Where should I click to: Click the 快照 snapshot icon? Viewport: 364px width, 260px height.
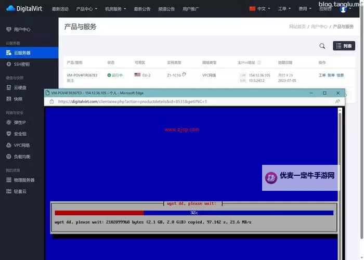click(x=9, y=99)
